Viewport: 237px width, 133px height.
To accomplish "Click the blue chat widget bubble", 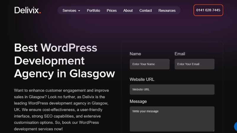I will click(x=236, y=126).
